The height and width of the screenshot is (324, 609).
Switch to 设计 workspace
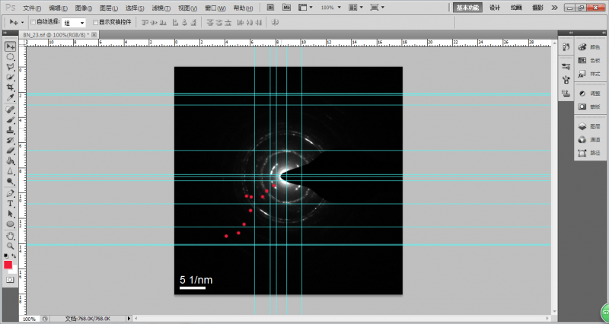point(495,7)
